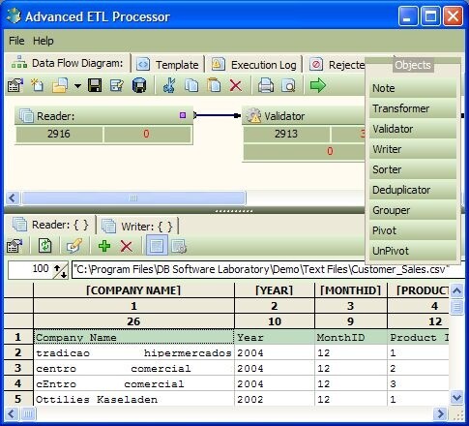Click the grid vertical scroll up arrow
Screen dimensions: 469x426
[x=456, y=291]
